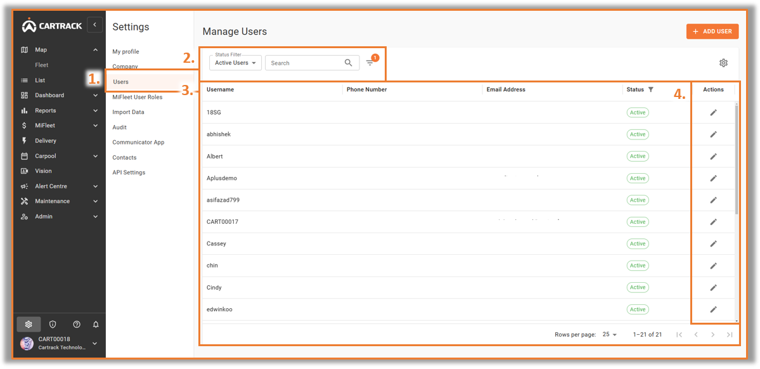Image resolution: width=760 pixels, height=369 pixels.
Task: Open the Rows per page dropdown
Action: (610, 335)
